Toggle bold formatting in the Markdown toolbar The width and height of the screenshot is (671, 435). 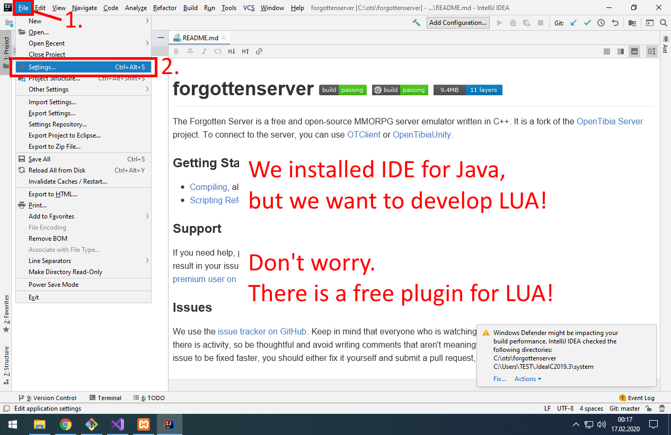pyautogui.click(x=176, y=51)
